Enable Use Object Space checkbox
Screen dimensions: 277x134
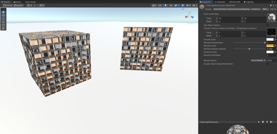pyautogui.click(x=267, y=25)
